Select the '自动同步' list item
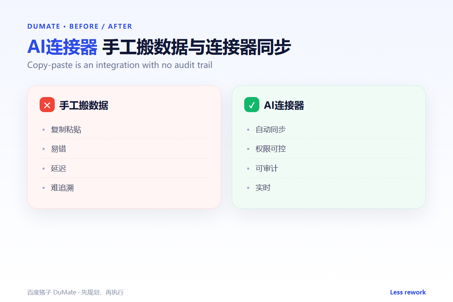The image size is (453, 302). click(329, 129)
